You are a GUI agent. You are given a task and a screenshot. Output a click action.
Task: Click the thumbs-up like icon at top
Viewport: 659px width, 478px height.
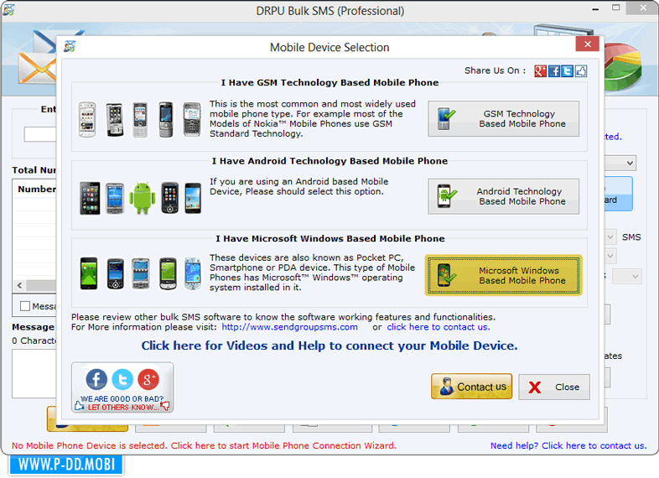pyautogui.click(x=581, y=71)
